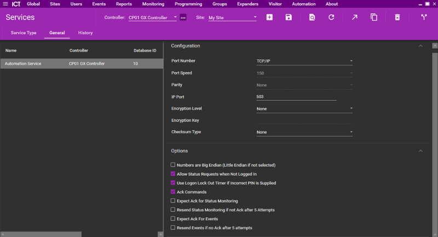This screenshot has height=237, width=438.
Task: Sort by the Database ID column header
Action: pyautogui.click(x=145, y=50)
